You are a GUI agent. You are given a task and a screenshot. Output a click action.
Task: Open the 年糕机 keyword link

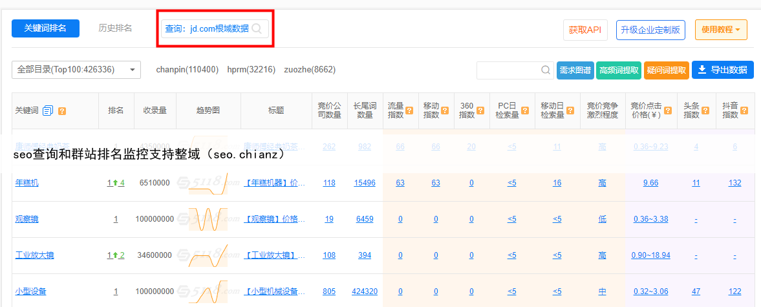pos(27,183)
